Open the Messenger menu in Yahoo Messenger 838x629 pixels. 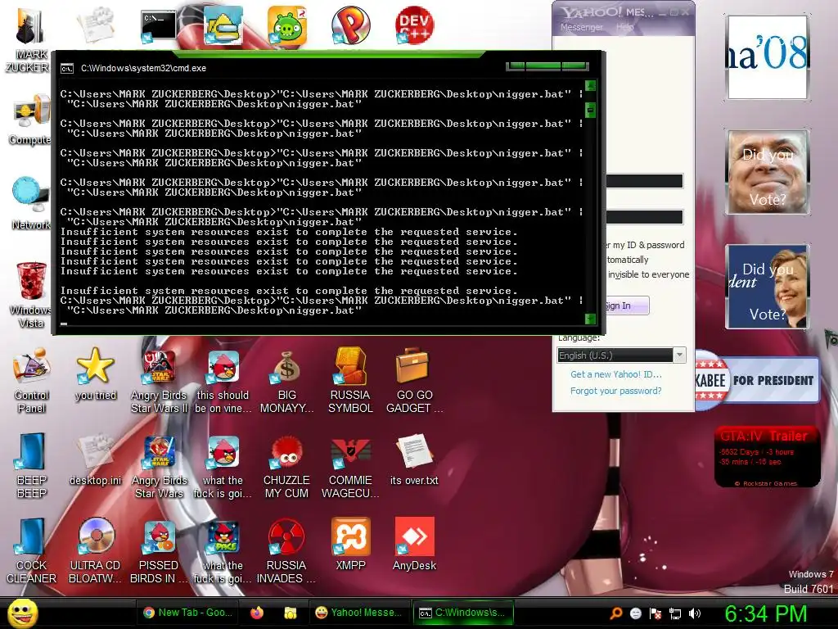pyautogui.click(x=582, y=27)
